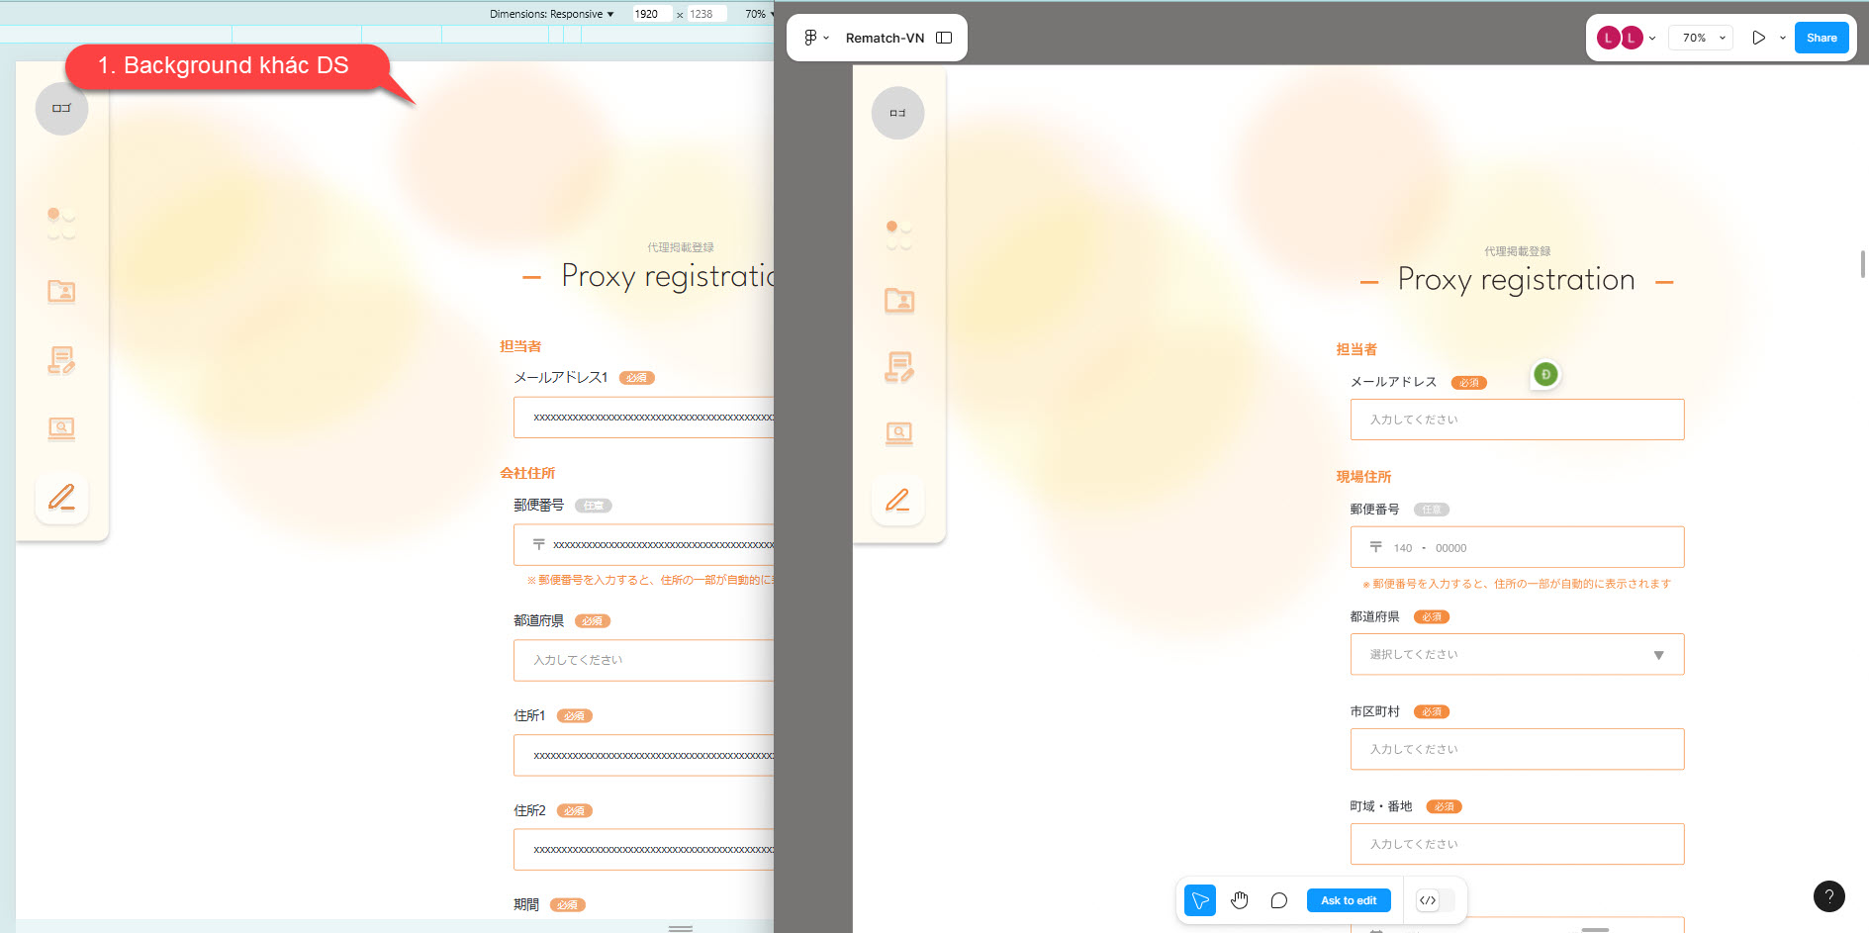This screenshot has height=933, width=1869.
Task: Select the Move cursor tool in Figma
Action: click(1199, 900)
